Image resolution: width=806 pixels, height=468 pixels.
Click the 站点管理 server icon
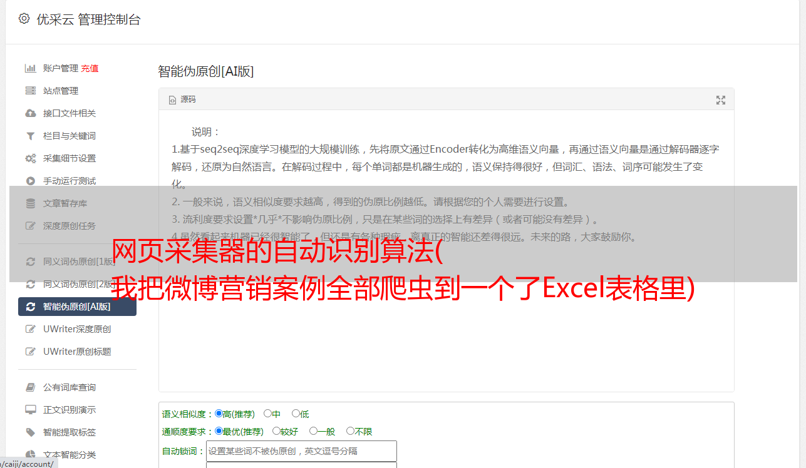pos(30,91)
